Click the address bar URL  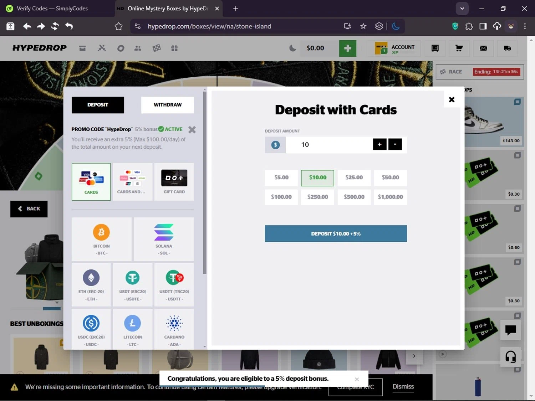tap(209, 26)
